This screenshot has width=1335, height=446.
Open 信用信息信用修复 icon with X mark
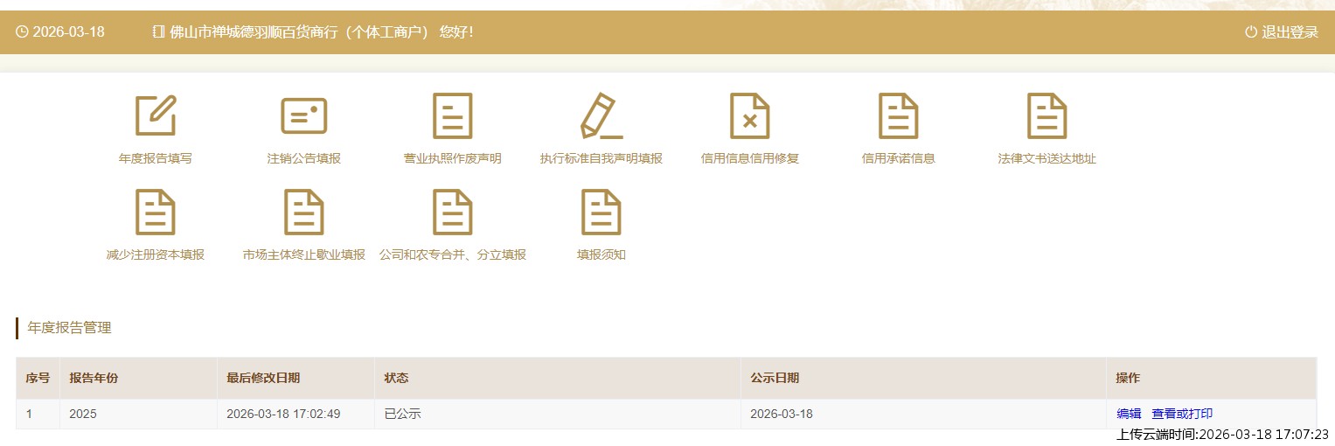click(749, 115)
